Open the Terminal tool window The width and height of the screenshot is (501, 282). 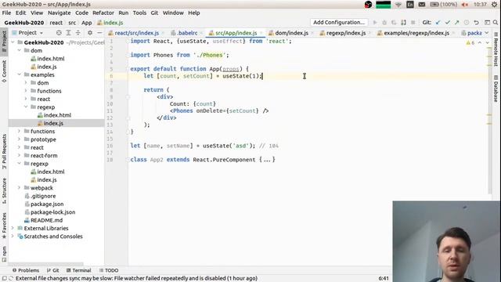coord(78,270)
